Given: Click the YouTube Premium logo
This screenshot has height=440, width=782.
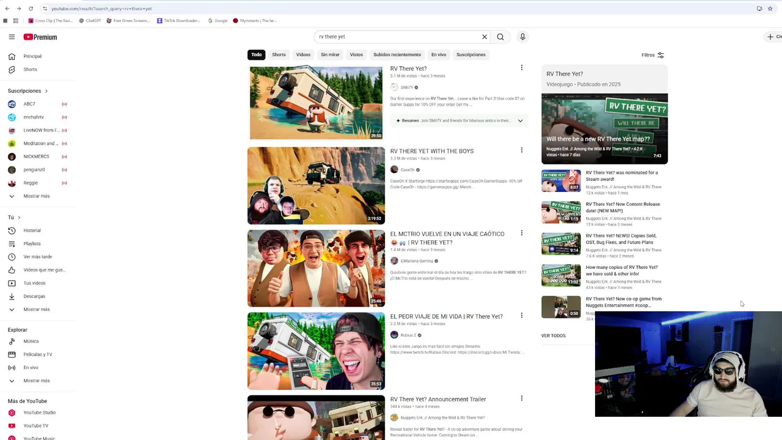Looking at the screenshot, I should (x=40, y=37).
